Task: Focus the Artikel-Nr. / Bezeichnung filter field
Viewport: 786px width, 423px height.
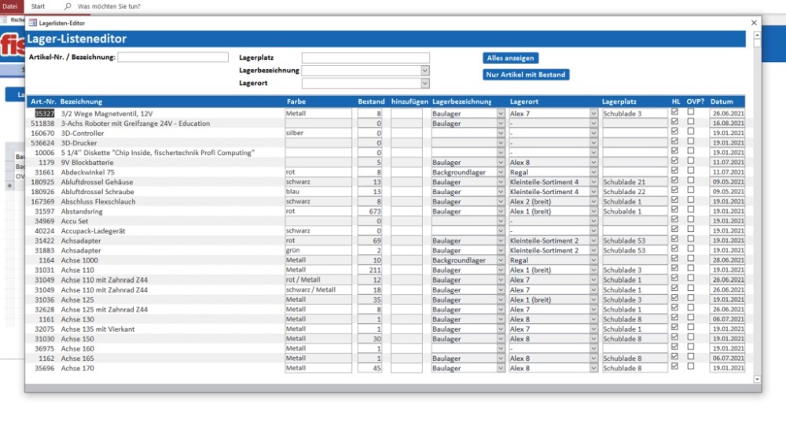Action: (x=173, y=57)
